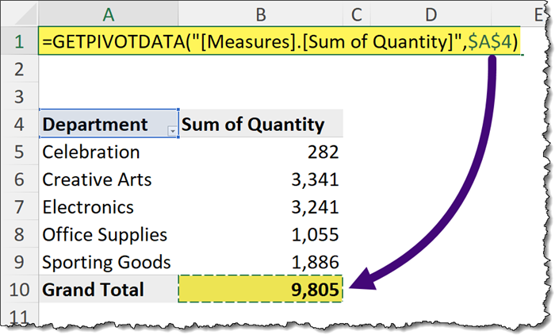Select column D header
Screen dimensions: 555x335
click(429, 13)
